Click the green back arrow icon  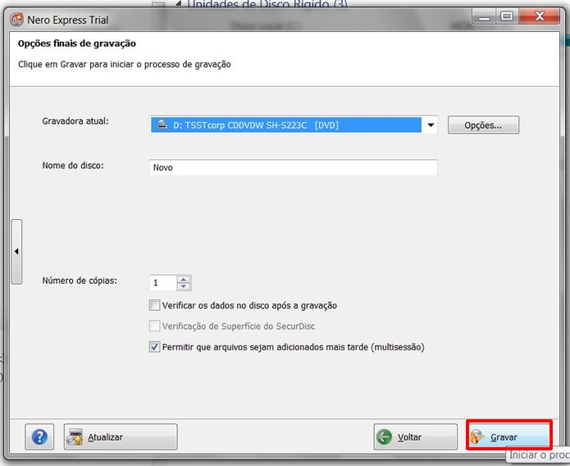pyautogui.click(x=385, y=437)
